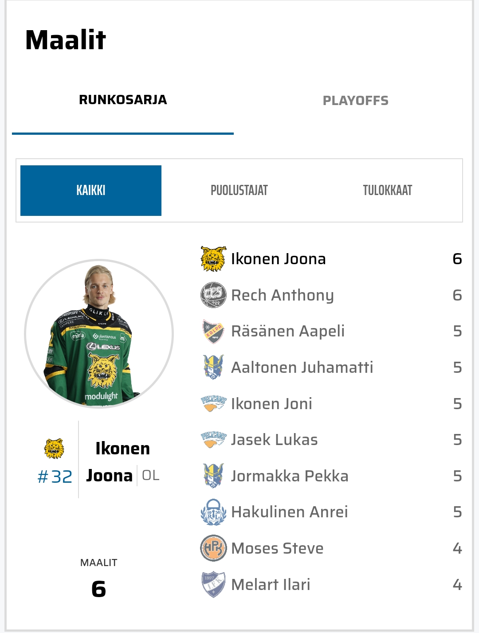Click featured Ikonen Joona name heading
Screen dimensions: 479x633
[122, 462]
